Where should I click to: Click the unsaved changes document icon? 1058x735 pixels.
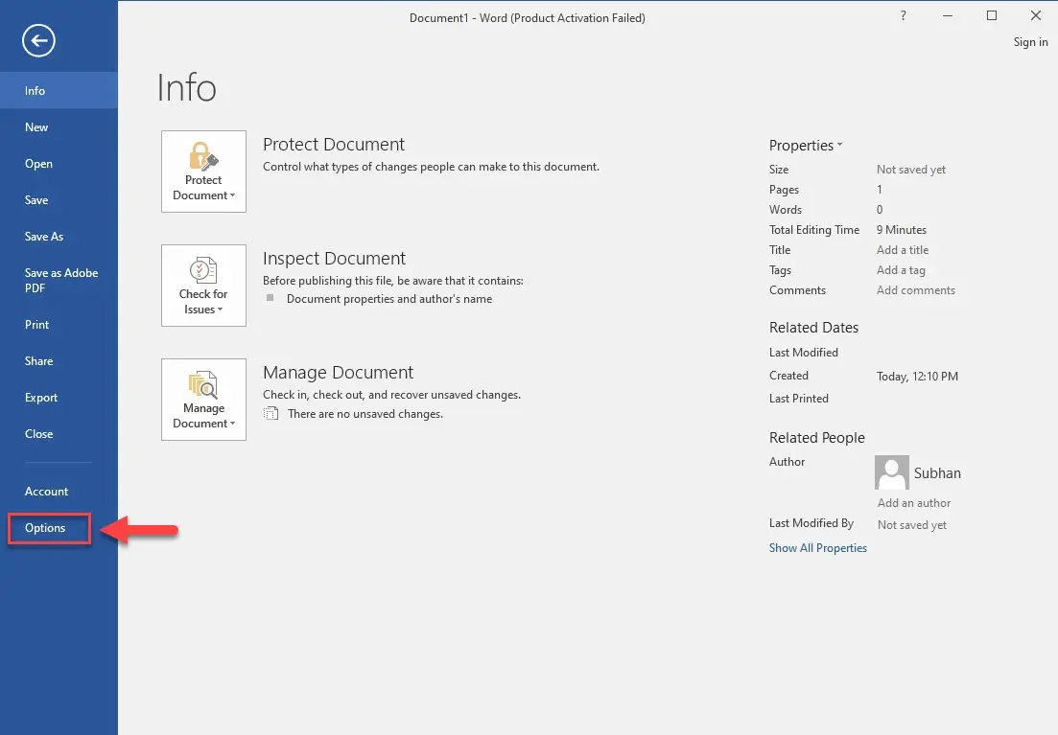click(x=270, y=413)
